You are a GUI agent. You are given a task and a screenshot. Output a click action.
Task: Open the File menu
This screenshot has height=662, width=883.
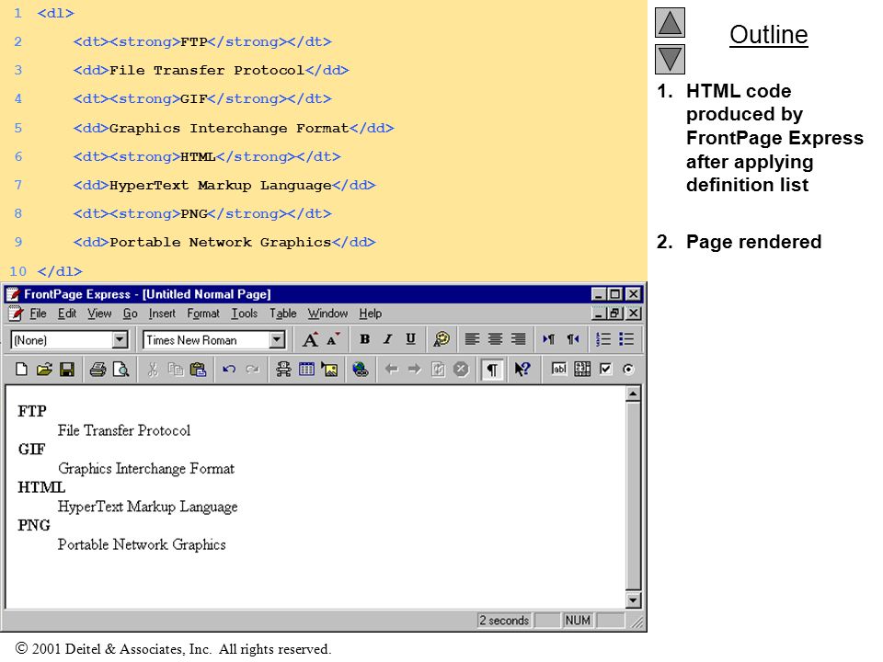[x=38, y=314]
